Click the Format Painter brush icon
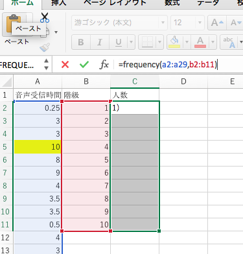This screenshot has width=243, height=254. pos(45,47)
